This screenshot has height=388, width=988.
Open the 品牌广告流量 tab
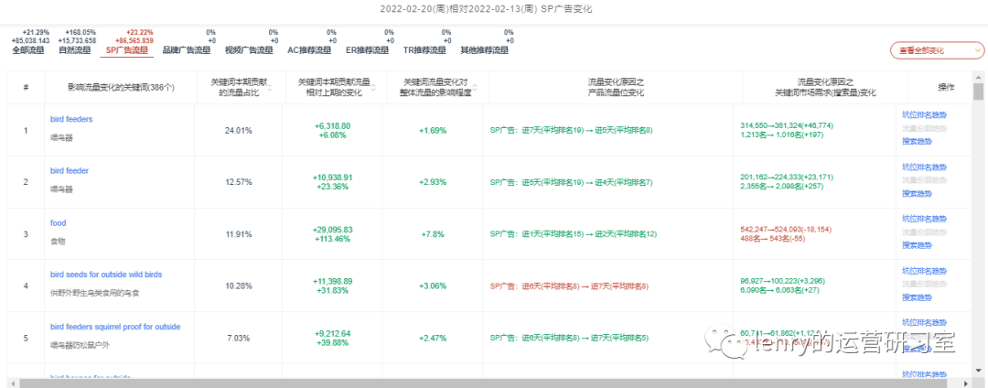click(x=187, y=49)
